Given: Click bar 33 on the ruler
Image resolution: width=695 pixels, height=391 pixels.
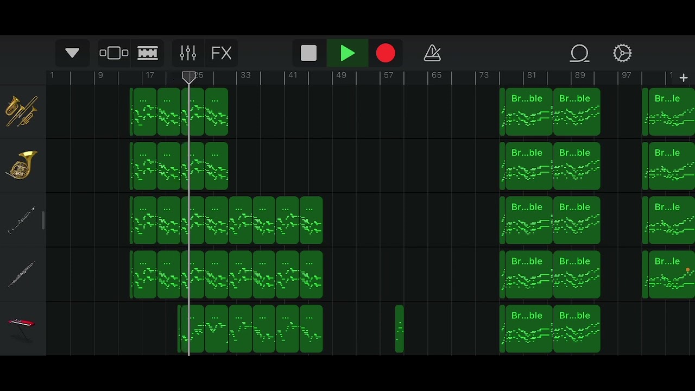Looking at the screenshot, I should click(x=245, y=75).
